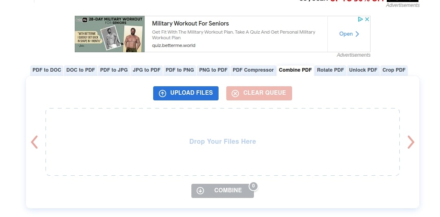Image resolution: width=440 pixels, height=217 pixels.
Task: Select the PDF to JPG tab
Action: coord(114,70)
